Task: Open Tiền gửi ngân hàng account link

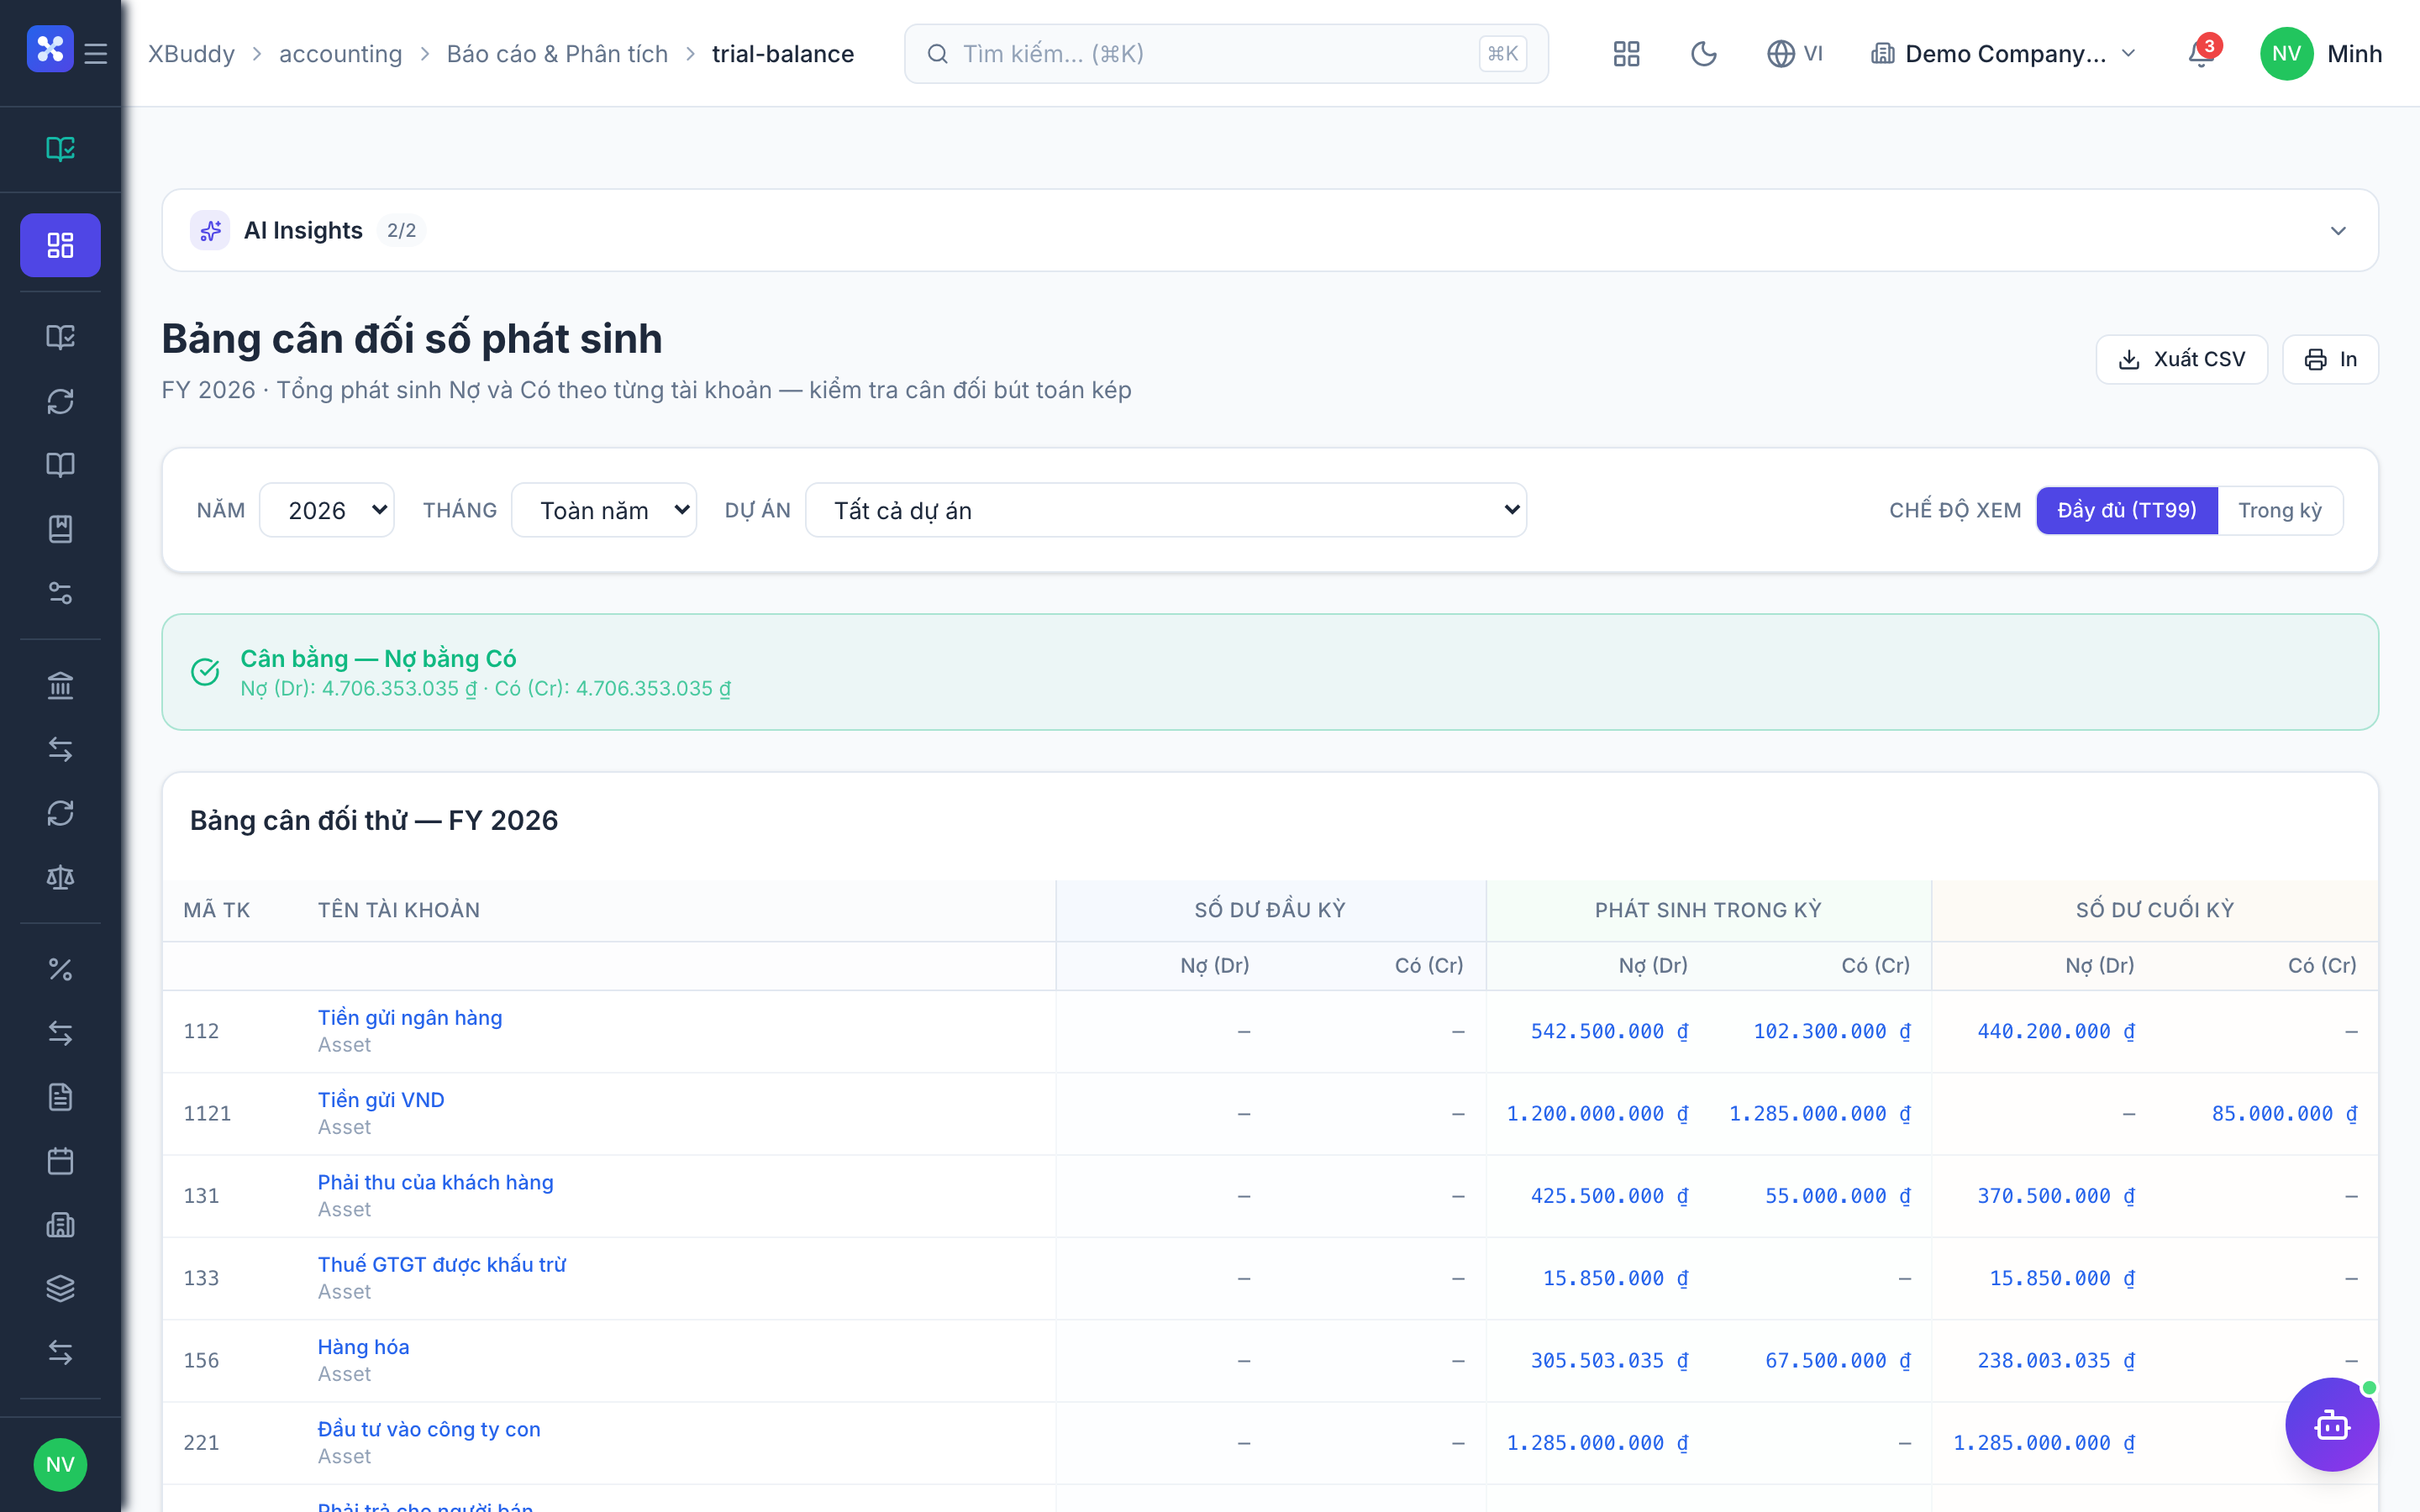Action: (x=410, y=1018)
